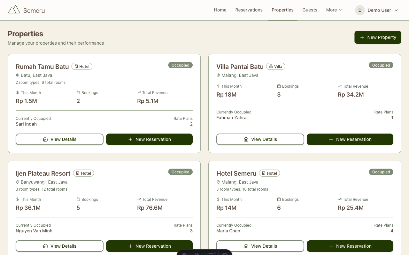Click Total Revenue trend icon for Ijen Plateau Resort
The width and height of the screenshot is (409, 255).
tap(139, 200)
